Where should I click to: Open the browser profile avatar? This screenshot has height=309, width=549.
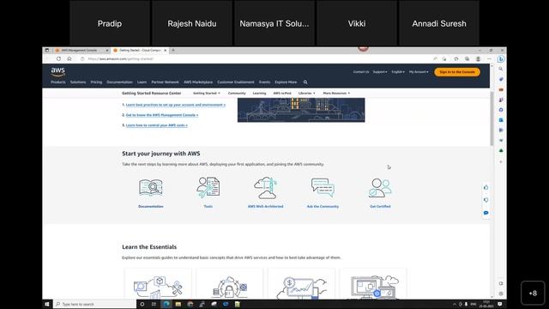(478, 59)
